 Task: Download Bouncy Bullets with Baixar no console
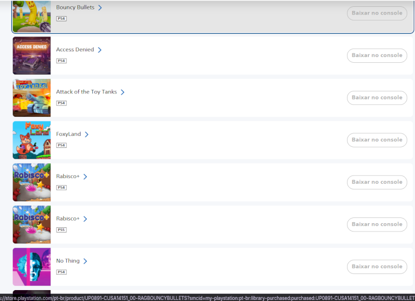point(377,13)
